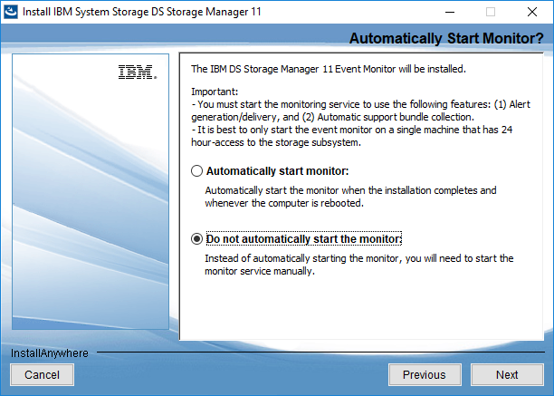Click the 'Event Monitor will be installed' sentence
Image resolution: width=554 pixels, height=396 pixels.
tap(329, 69)
